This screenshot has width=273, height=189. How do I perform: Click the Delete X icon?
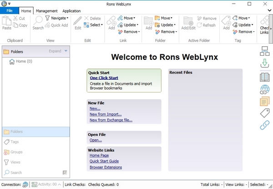[x=86, y=18]
